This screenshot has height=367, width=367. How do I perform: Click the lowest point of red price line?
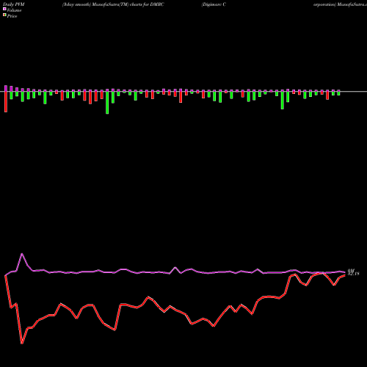[22, 344]
